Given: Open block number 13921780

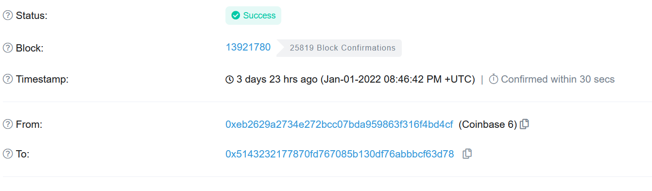Looking at the screenshot, I should [248, 48].
